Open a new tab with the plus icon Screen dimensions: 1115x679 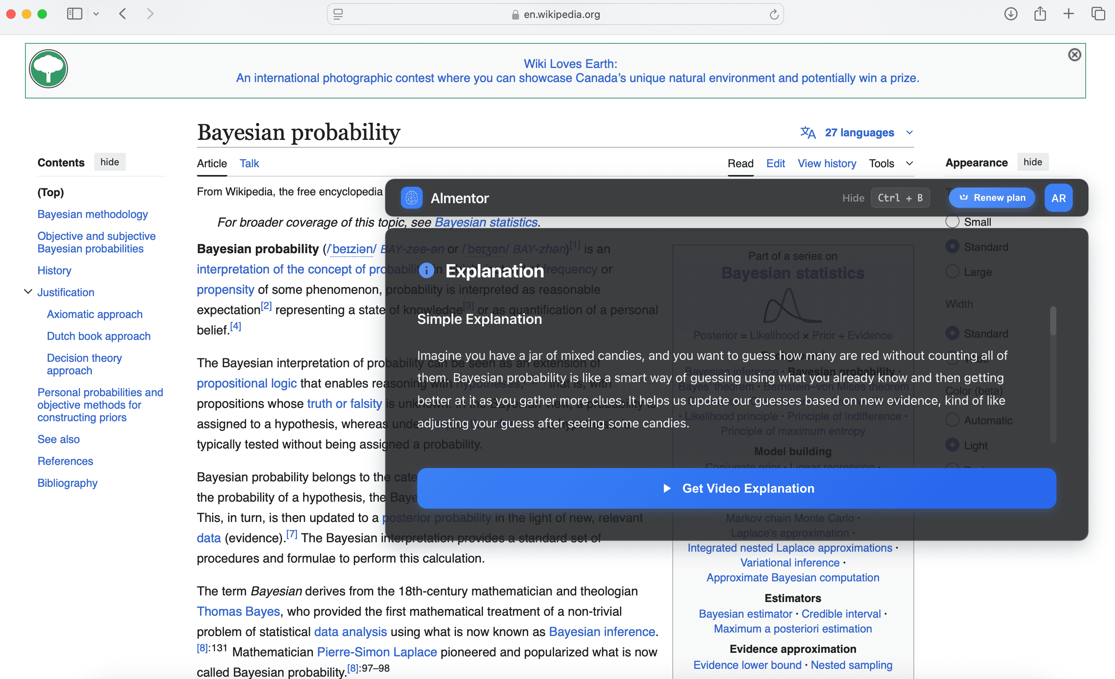point(1069,14)
